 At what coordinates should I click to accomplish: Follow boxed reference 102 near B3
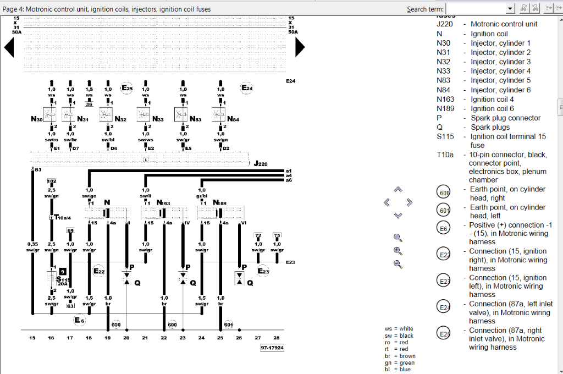point(51,181)
